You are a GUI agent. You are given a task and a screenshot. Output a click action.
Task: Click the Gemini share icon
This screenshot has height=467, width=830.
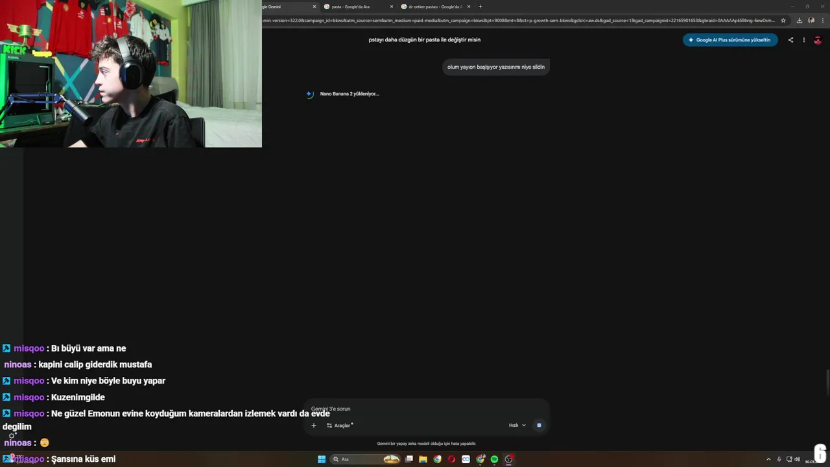(790, 40)
